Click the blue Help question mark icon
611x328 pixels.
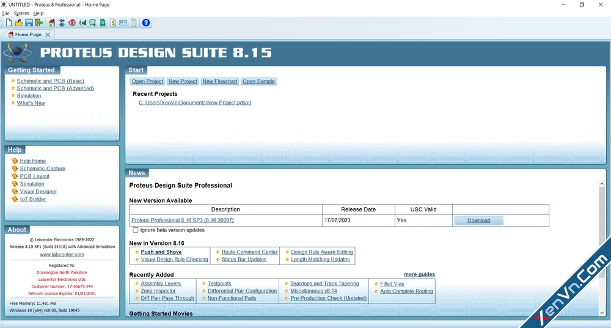coord(146,23)
